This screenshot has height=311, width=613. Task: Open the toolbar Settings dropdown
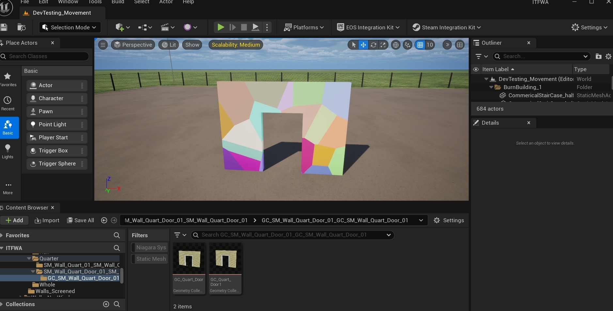coord(589,27)
